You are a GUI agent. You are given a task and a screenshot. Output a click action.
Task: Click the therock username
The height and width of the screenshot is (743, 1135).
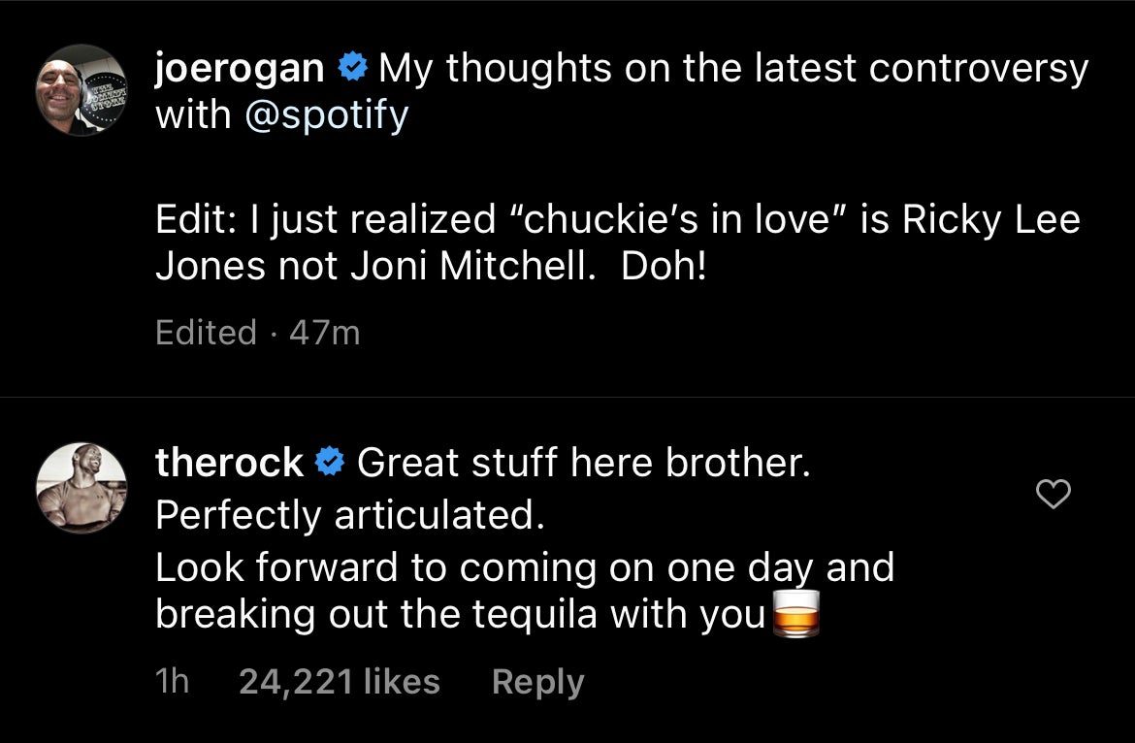[229, 464]
